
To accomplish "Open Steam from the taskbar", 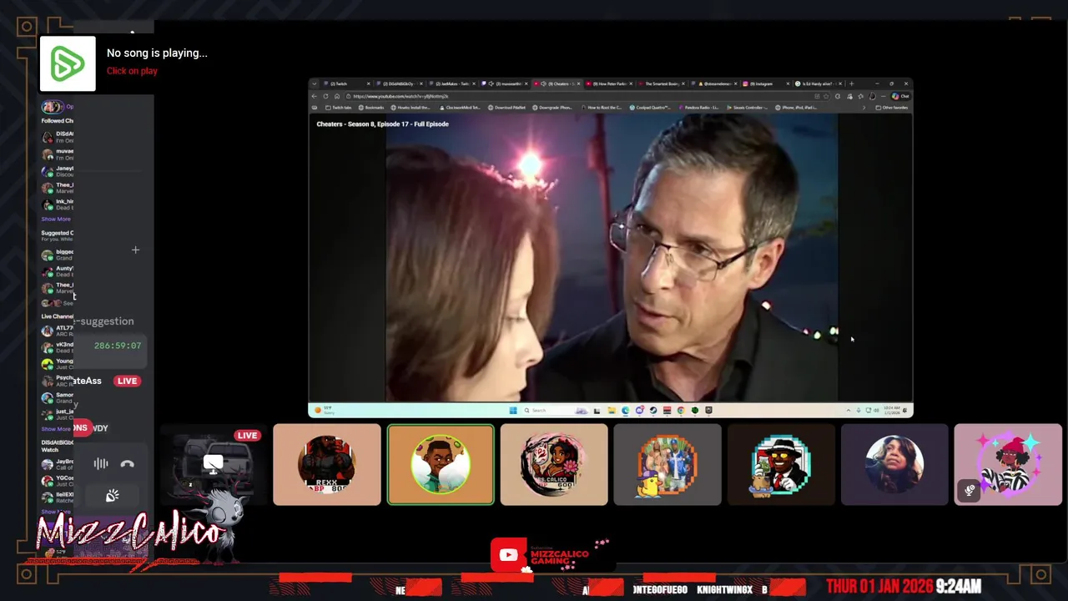I will tap(653, 410).
